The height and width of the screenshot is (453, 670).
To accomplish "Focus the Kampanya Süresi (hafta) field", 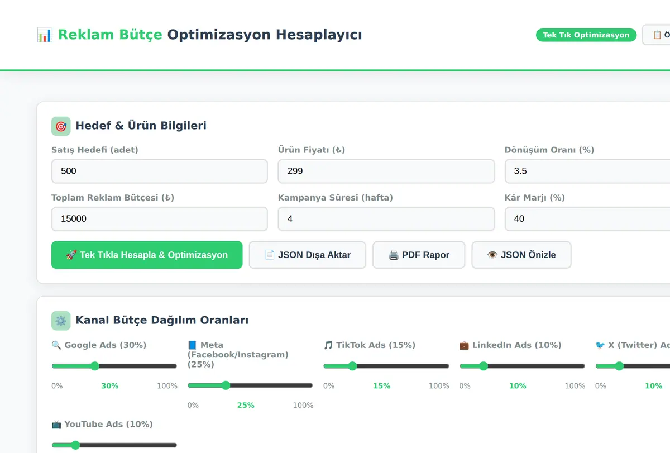I will pos(386,219).
